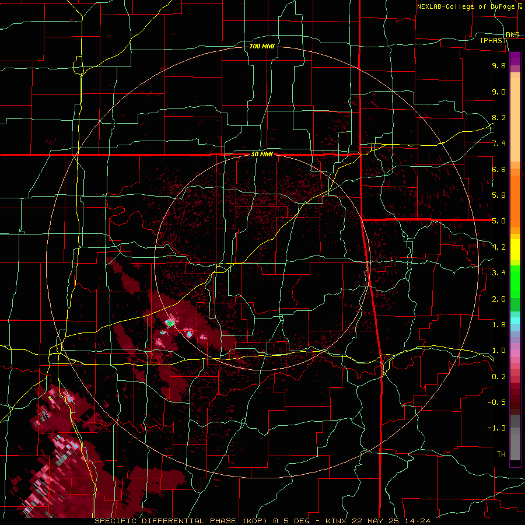
Task: Click the 50 NMI range ring label
Action: (x=262, y=155)
